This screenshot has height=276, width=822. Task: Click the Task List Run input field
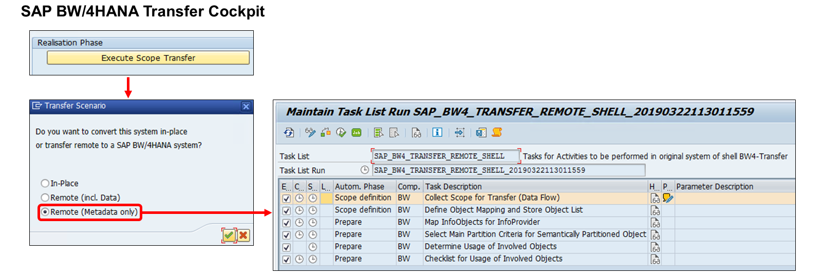coord(508,170)
